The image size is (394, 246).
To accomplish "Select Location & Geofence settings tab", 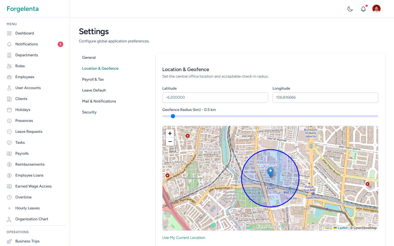I will coord(100,68).
